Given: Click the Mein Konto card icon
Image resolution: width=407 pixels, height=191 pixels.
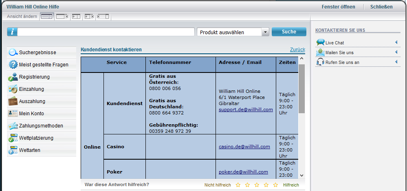Looking at the screenshot, I should coord(13,113).
